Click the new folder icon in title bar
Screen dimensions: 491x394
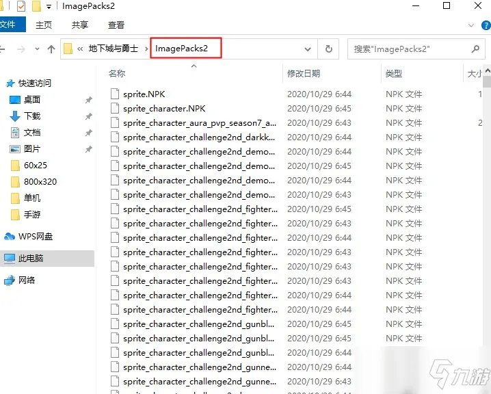coord(37,6)
